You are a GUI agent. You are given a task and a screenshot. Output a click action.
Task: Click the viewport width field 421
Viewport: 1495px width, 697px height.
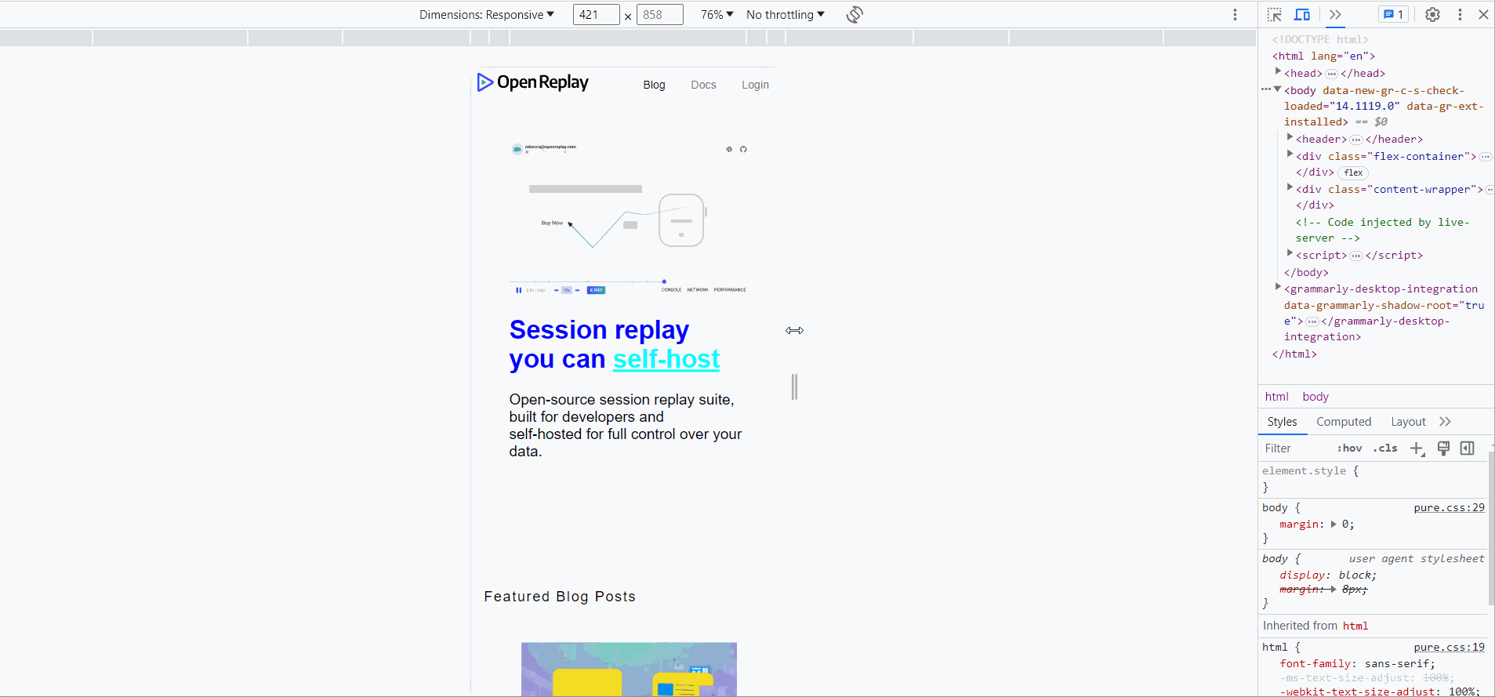[x=597, y=15]
